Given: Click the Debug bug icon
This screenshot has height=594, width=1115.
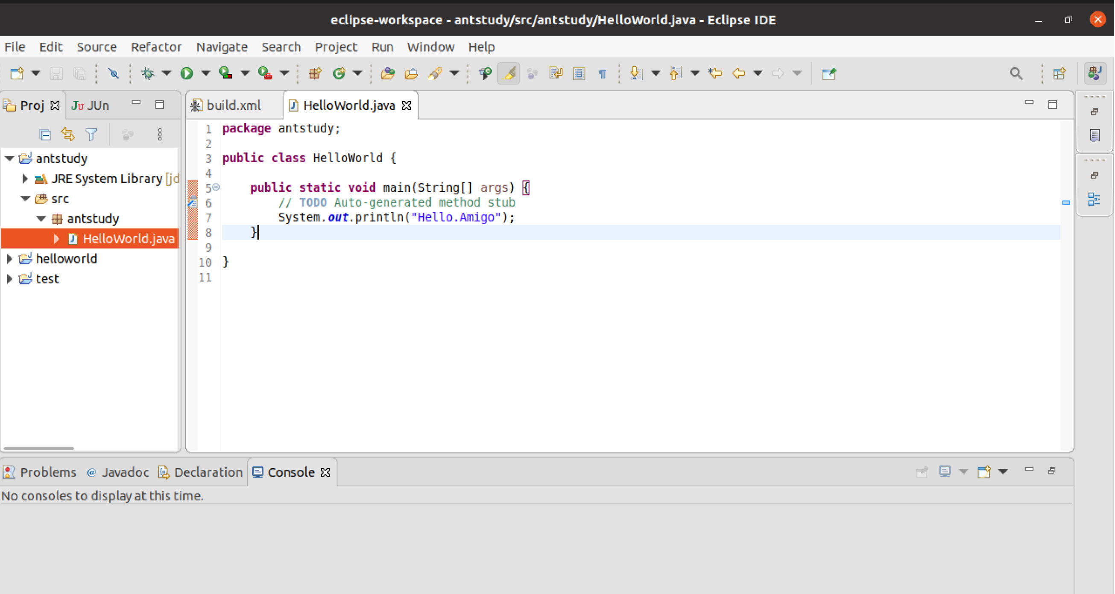Looking at the screenshot, I should click(148, 73).
